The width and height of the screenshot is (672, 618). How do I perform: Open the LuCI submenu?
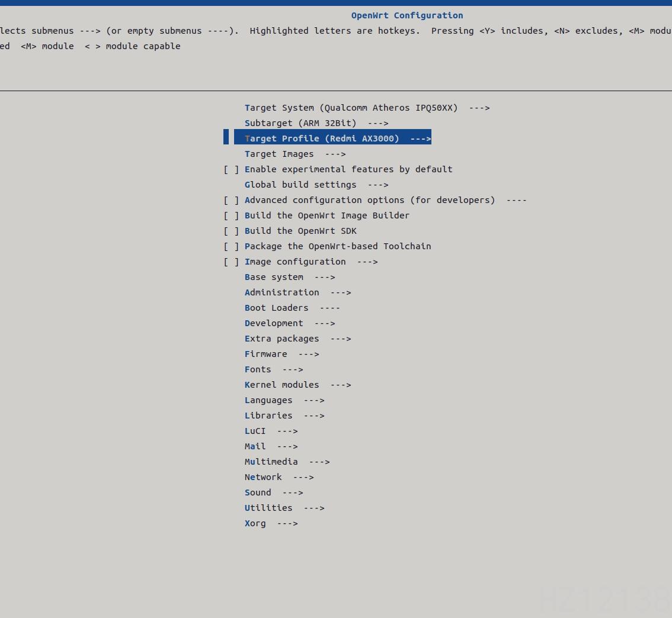tap(271, 432)
